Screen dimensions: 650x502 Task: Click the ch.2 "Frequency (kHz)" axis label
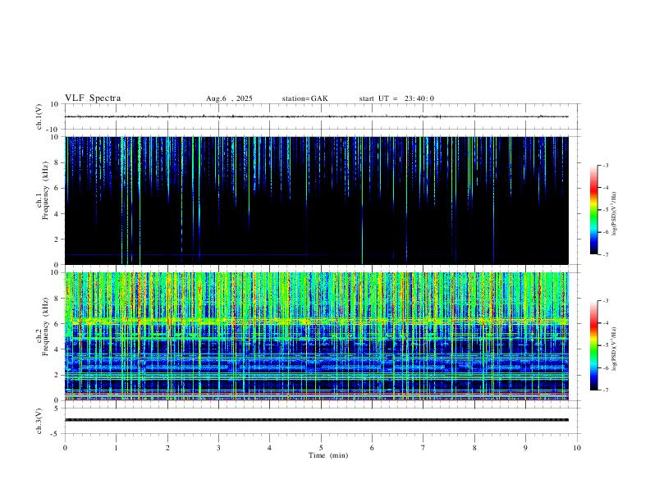(46, 326)
